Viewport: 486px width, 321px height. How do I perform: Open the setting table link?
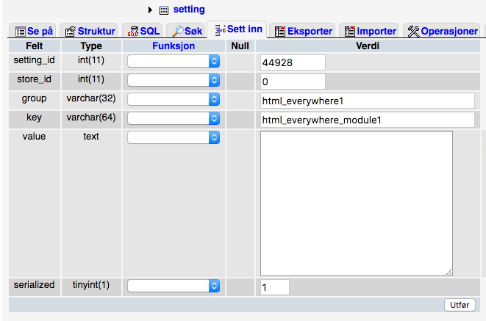[189, 10]
